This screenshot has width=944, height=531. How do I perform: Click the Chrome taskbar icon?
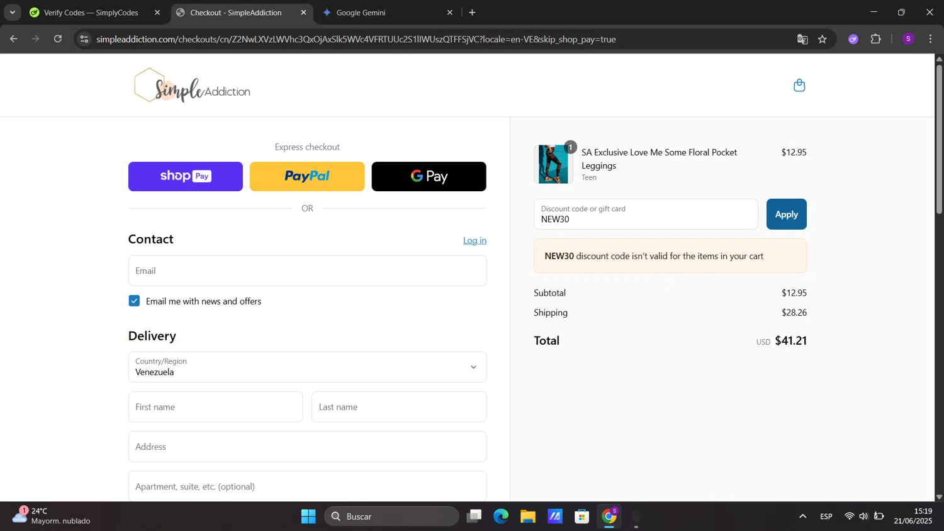coord(609,517)
